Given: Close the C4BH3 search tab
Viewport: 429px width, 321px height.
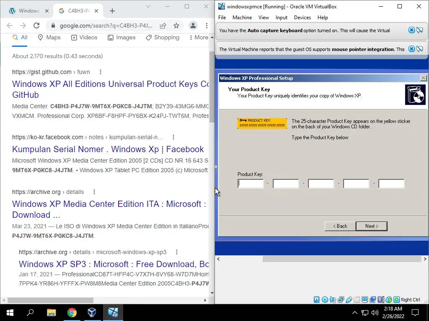Looking at the screenshot, I should coord(96,11).
